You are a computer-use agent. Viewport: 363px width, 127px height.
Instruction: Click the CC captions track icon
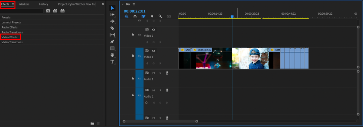click(x=169, y=16)
